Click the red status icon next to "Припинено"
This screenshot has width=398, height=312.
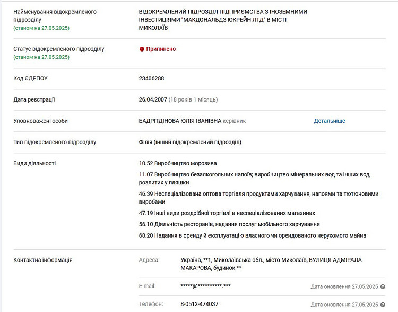pyautogui.click(x=142, y=49)
